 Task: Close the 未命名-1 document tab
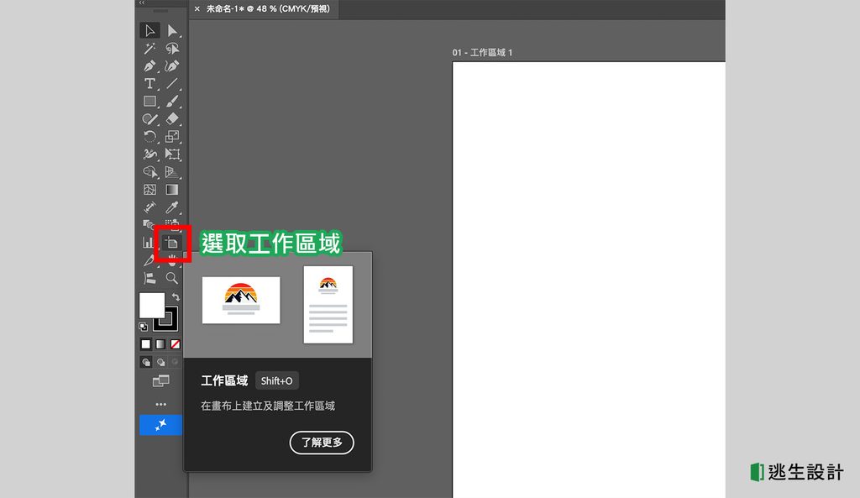coord(197,8)
